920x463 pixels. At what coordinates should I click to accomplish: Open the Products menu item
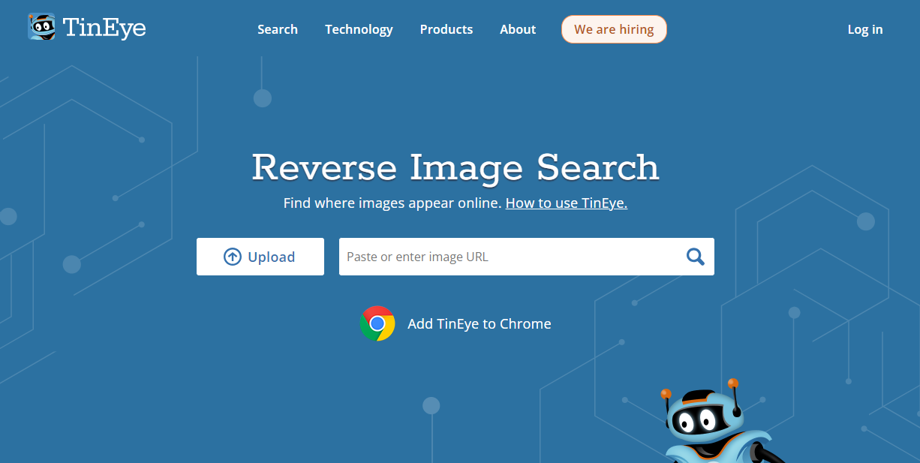click(x=446, y=29)
